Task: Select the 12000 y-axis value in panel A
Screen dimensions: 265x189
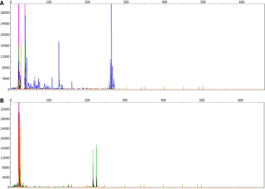Action: (x=5, y=57)
